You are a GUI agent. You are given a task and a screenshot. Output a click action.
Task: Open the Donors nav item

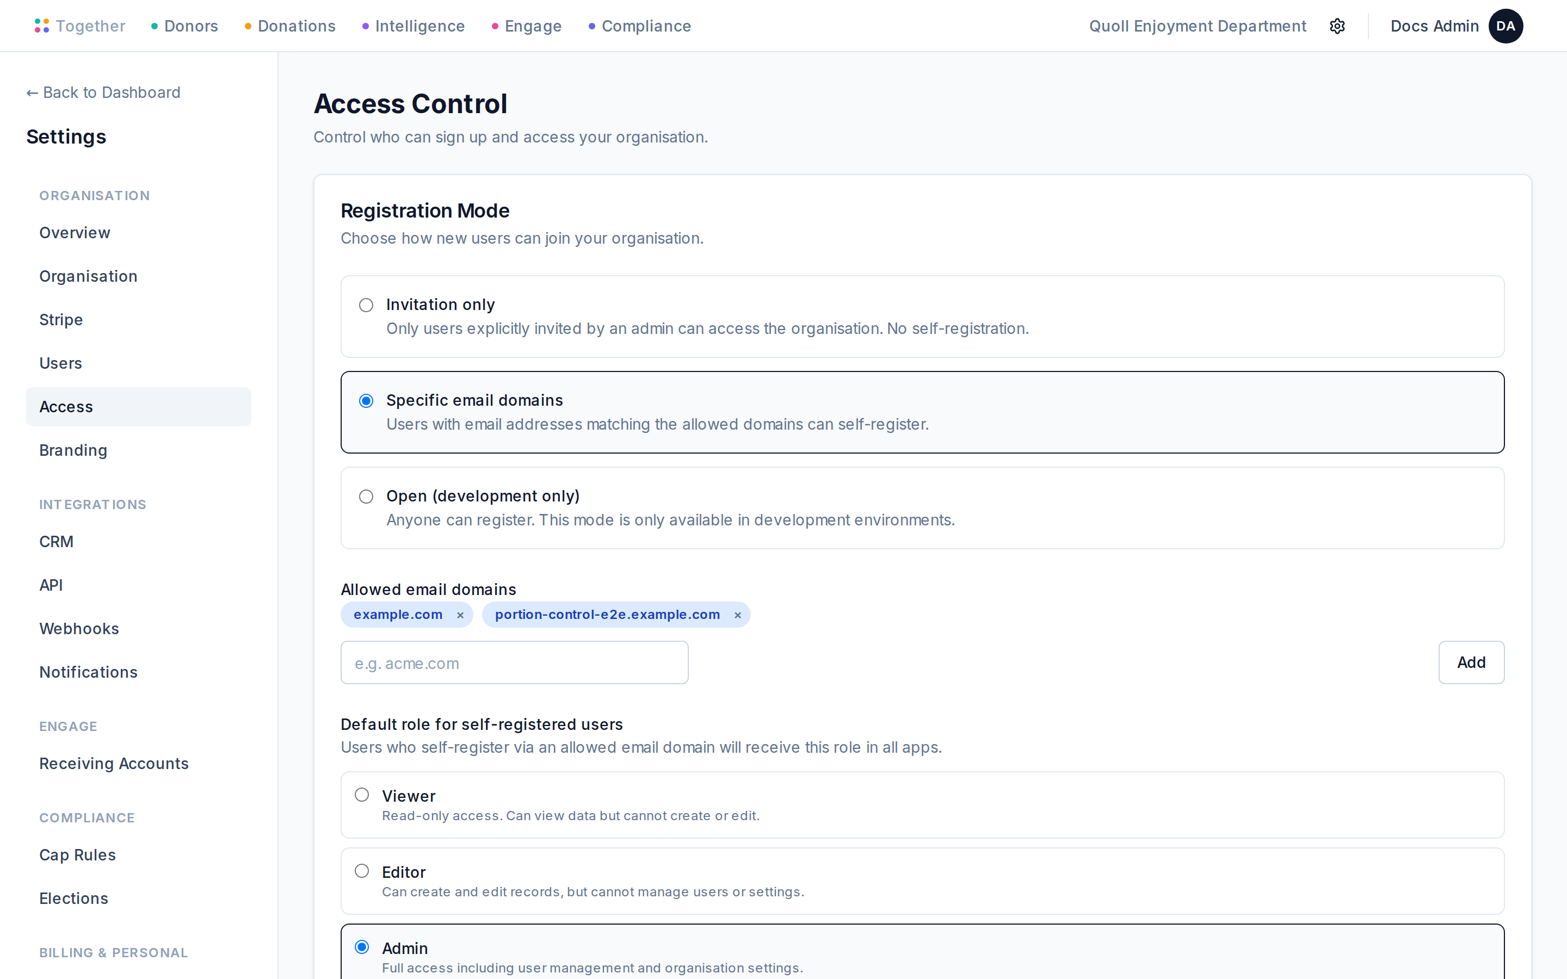(x=184, y=26)
